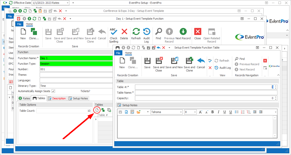The image size is (291, 155).
Task: Open File menu in the Day 1 window
Action: click(19, 24)
